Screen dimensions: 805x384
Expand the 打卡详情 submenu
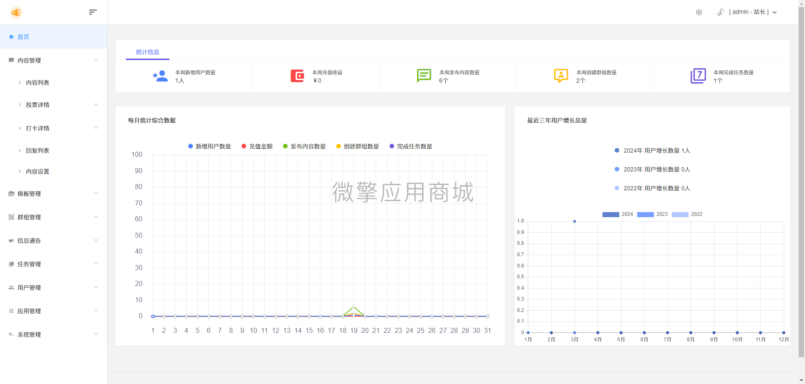96,128
